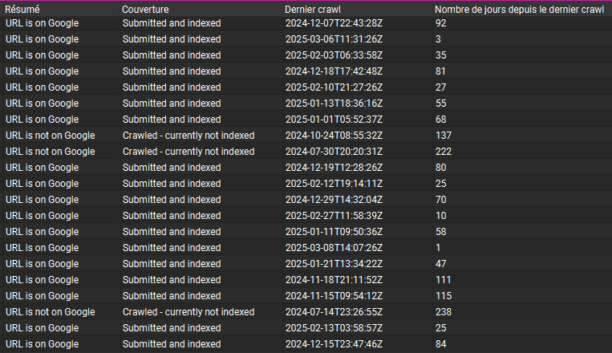The image size is (612, 353).
Task: Select crawl date 2024-12-15T23:47:46Z
Action: (x=334, y=343)
